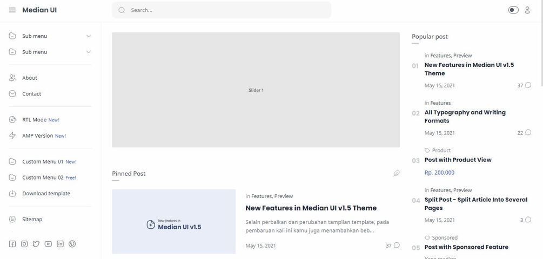Open the About menu item

pyautogui.click(x=29, y=78)
